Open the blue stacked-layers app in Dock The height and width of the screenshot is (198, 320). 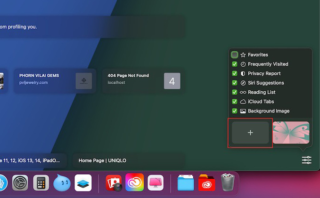point(83,182)
